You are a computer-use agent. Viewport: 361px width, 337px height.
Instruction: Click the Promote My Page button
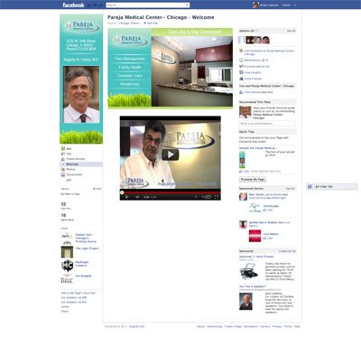coord(253,179)
